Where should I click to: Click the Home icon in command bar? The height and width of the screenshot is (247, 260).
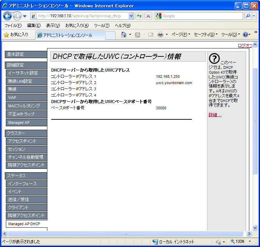pos(124,35)
